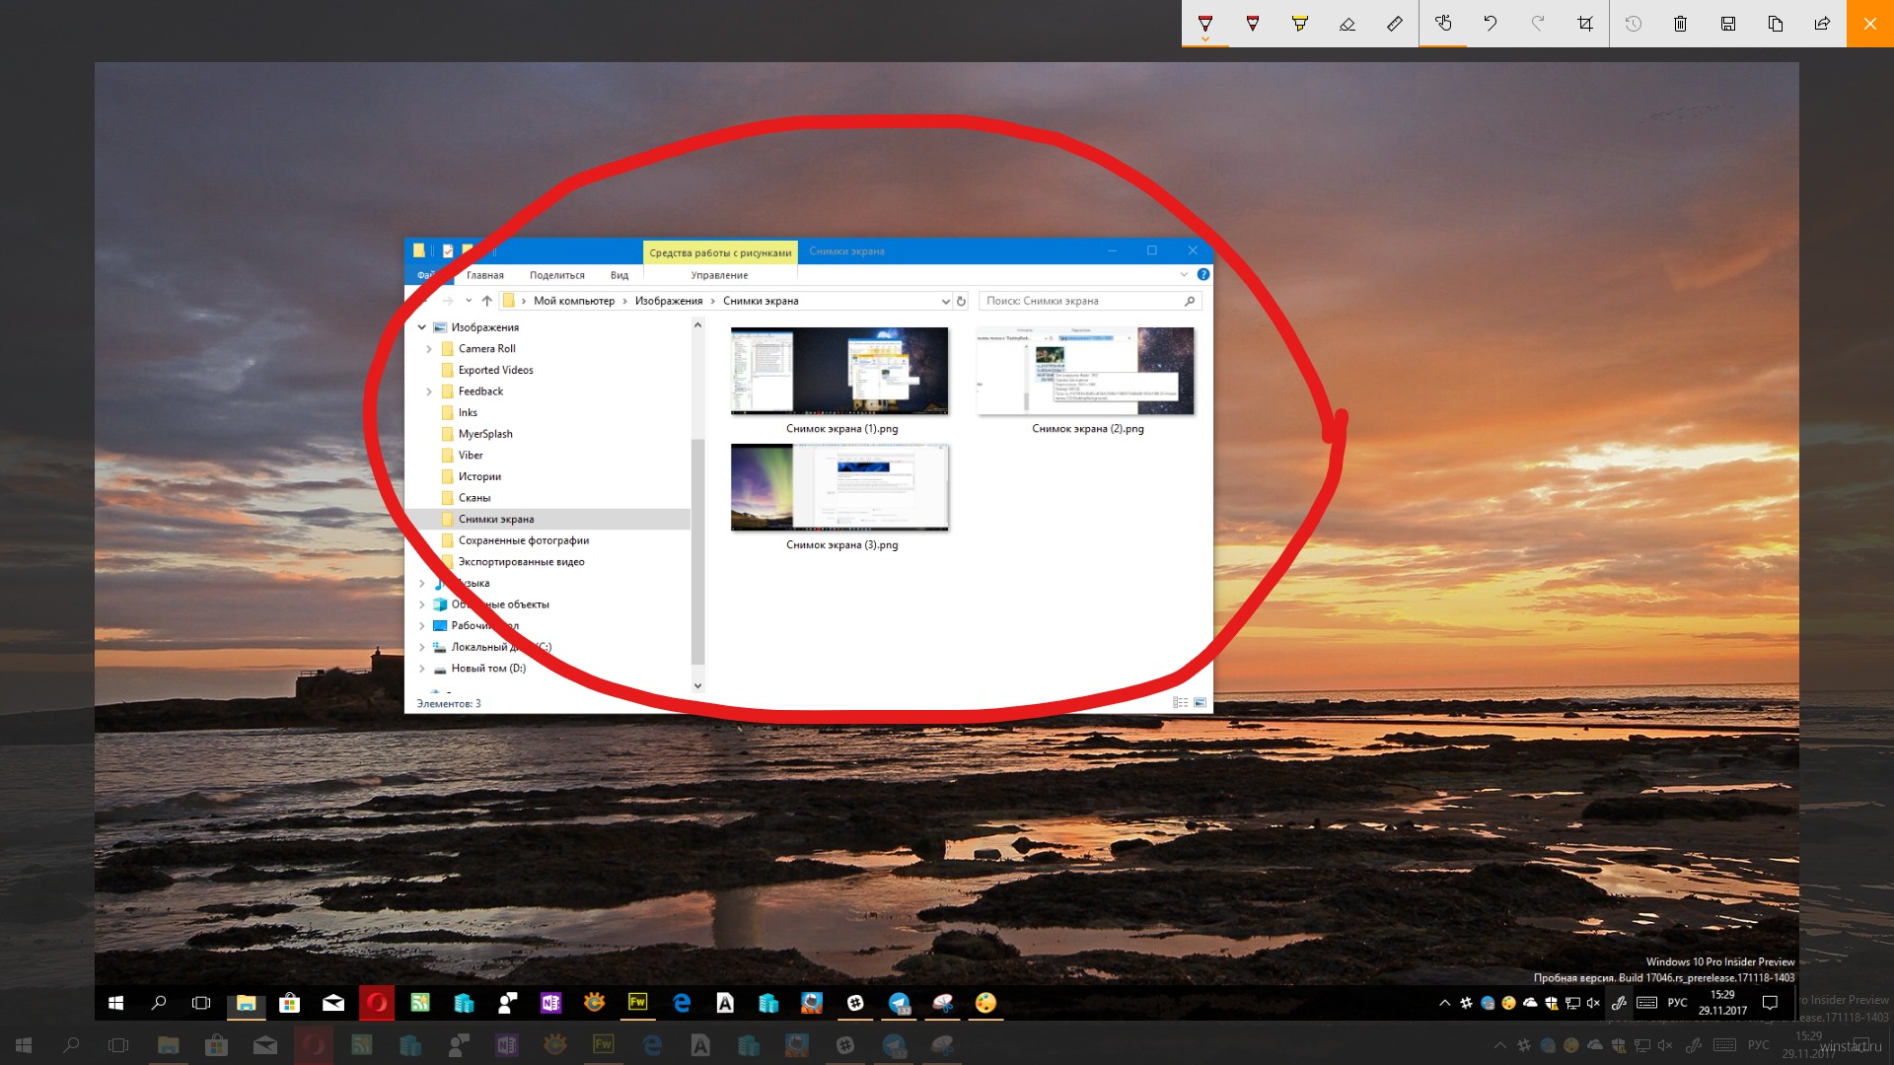The height and width of the screenshot is (1065, 1894).
Task: Expand the Camera Roll folder
Action: (429, 348)
